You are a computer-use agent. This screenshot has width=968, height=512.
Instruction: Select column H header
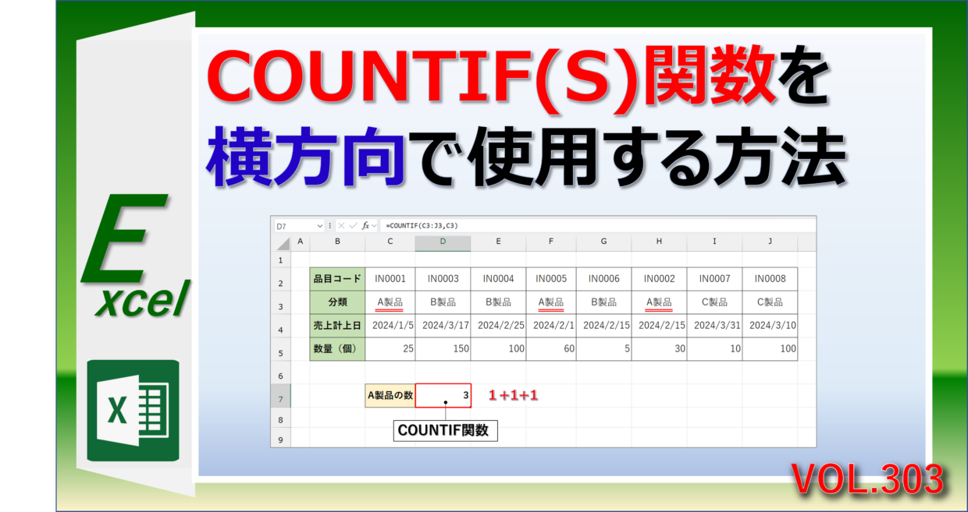[659, 242]
